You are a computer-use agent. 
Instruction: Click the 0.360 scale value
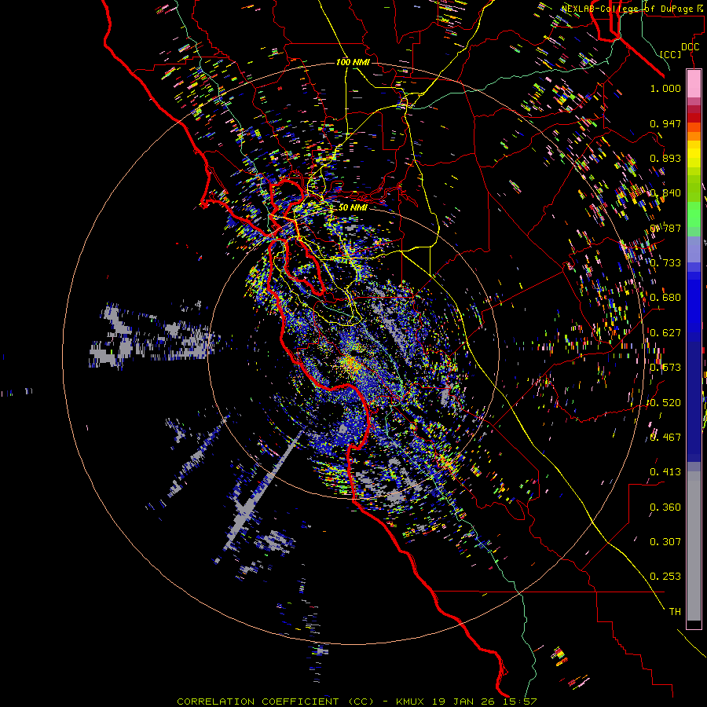(665, 507)
